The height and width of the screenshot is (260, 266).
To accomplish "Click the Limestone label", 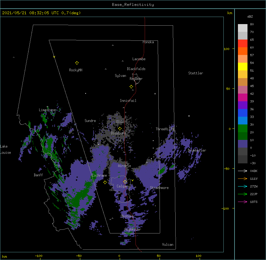I will coord(47,110).
